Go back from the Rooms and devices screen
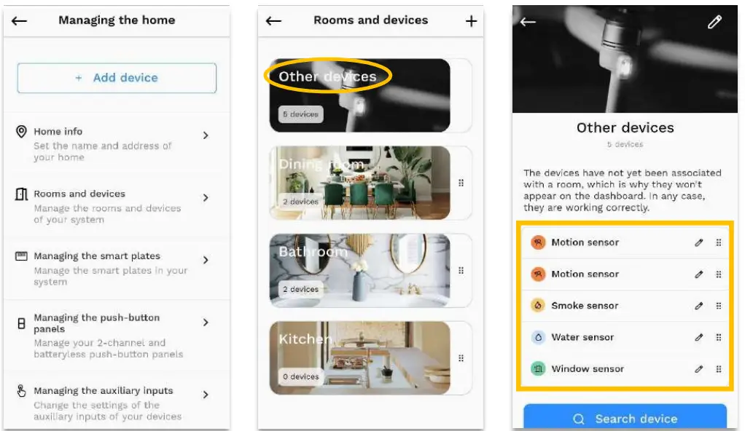Image resolution: width=745 pixels, height=431 pixels. pos(273,21)
